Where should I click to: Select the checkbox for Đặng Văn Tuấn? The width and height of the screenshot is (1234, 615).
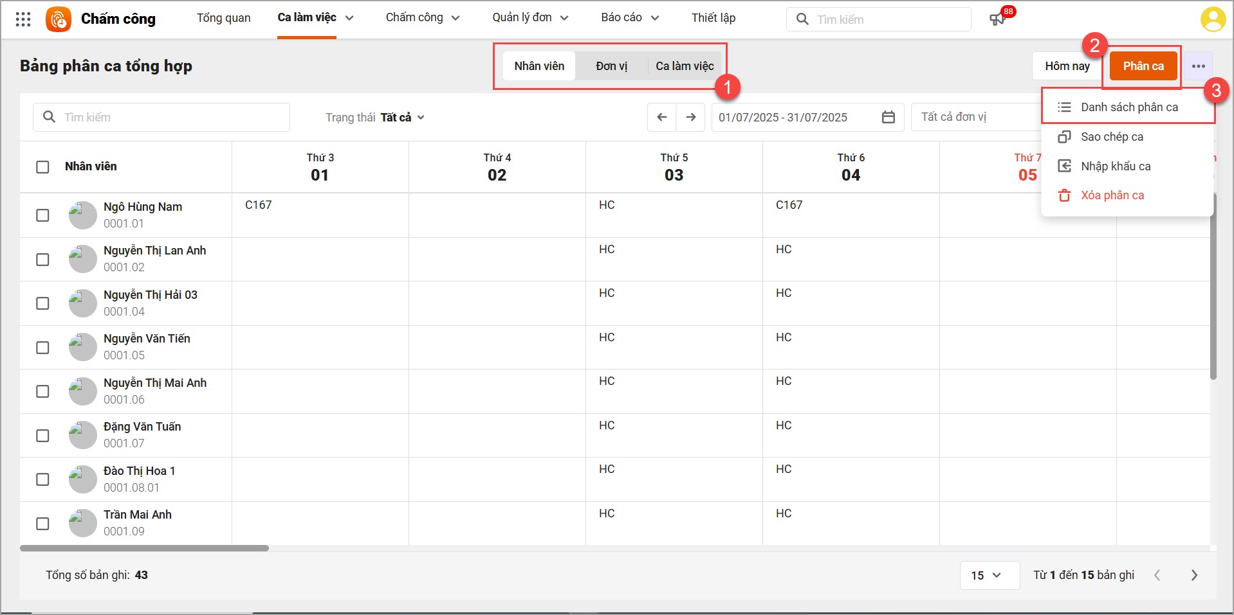[x=42, y=436]
